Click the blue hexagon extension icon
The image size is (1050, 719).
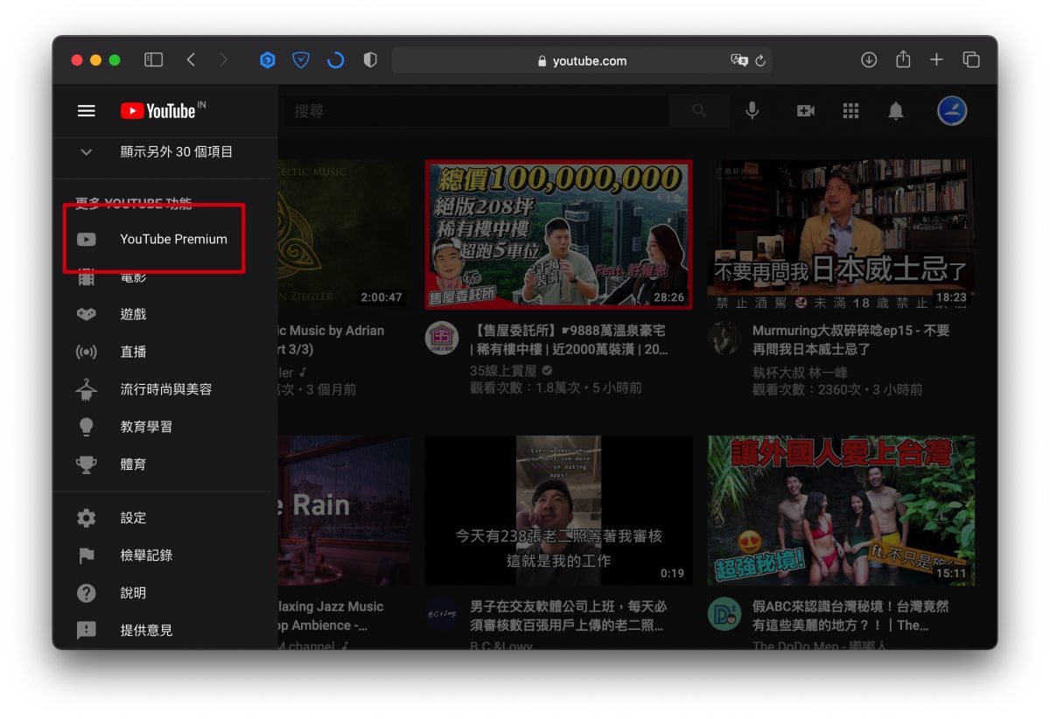tap(268, 60)
